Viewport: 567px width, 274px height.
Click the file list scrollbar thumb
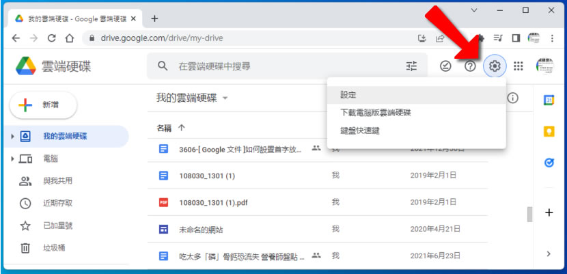point(529,215)
